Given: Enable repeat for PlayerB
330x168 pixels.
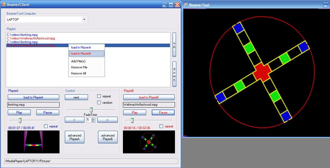Looking at the screenshot, I should (x=161, y=126).
